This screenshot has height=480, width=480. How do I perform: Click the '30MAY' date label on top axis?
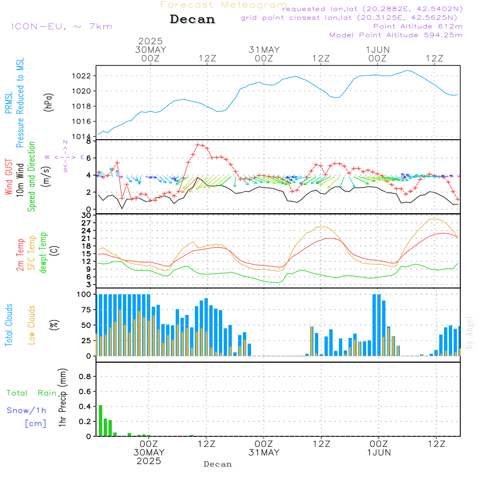(x=151, y=50)
